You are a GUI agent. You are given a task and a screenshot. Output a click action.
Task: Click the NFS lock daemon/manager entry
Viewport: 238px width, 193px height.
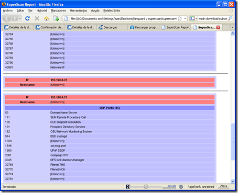click(67, 160)
